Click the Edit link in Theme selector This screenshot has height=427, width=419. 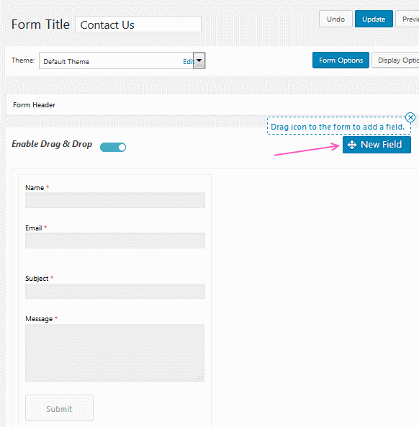(188, 61)
